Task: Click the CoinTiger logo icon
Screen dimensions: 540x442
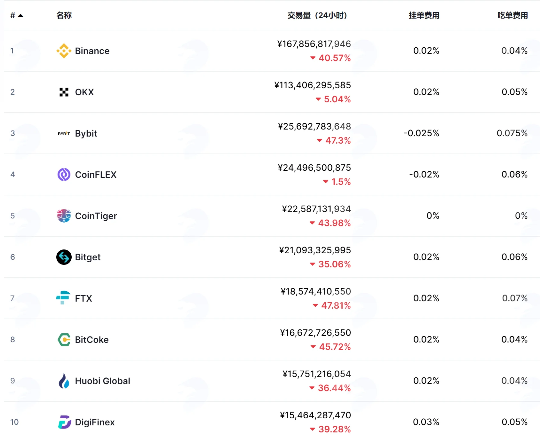Action: [64, 216]
